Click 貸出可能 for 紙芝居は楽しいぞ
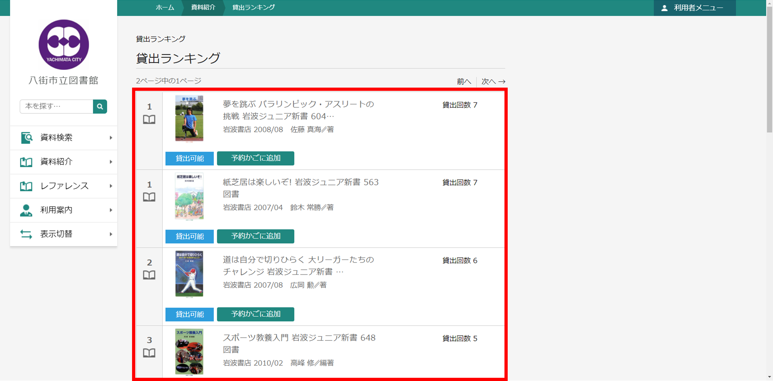 190,236
